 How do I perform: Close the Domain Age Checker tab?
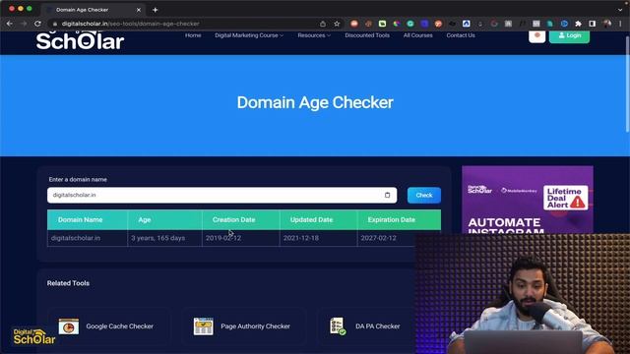tap(139, 10)
